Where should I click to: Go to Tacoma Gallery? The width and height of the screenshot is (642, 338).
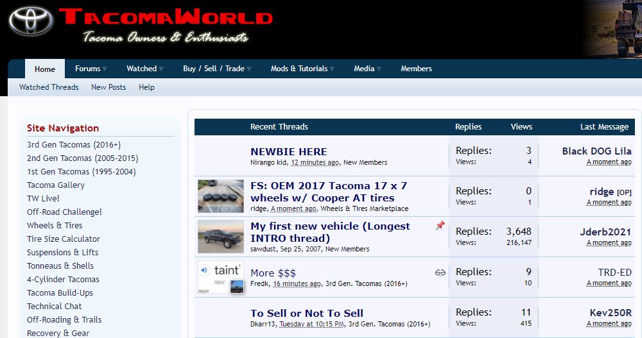tap(56, 185)
